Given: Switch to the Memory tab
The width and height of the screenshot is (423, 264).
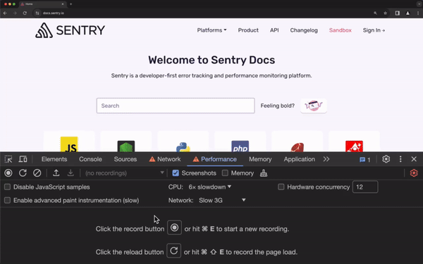Looking at the screenshot, I should click(260, 159).
